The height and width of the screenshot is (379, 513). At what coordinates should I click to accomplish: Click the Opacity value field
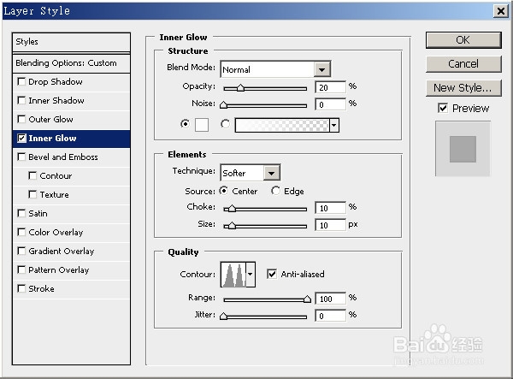(330, 87)
